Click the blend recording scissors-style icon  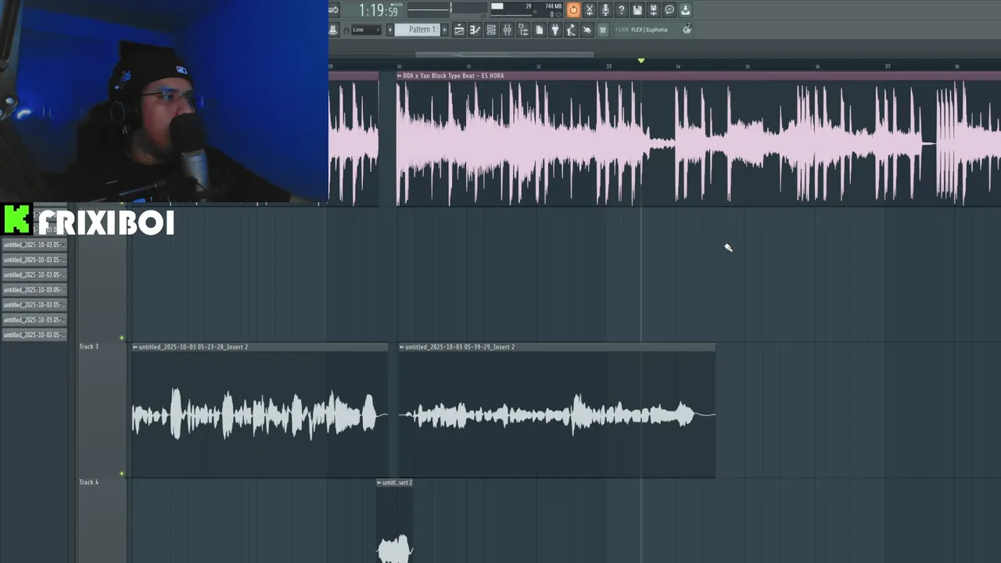[x=590, y=10]
